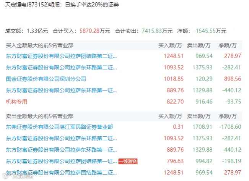Click the title 天宏锂电(873152)明细

click(33, 5)
